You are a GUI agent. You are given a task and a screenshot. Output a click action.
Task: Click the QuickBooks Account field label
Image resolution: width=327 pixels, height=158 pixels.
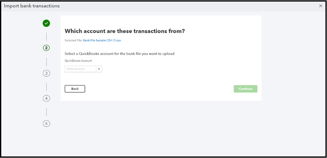(x=78, y=61)
